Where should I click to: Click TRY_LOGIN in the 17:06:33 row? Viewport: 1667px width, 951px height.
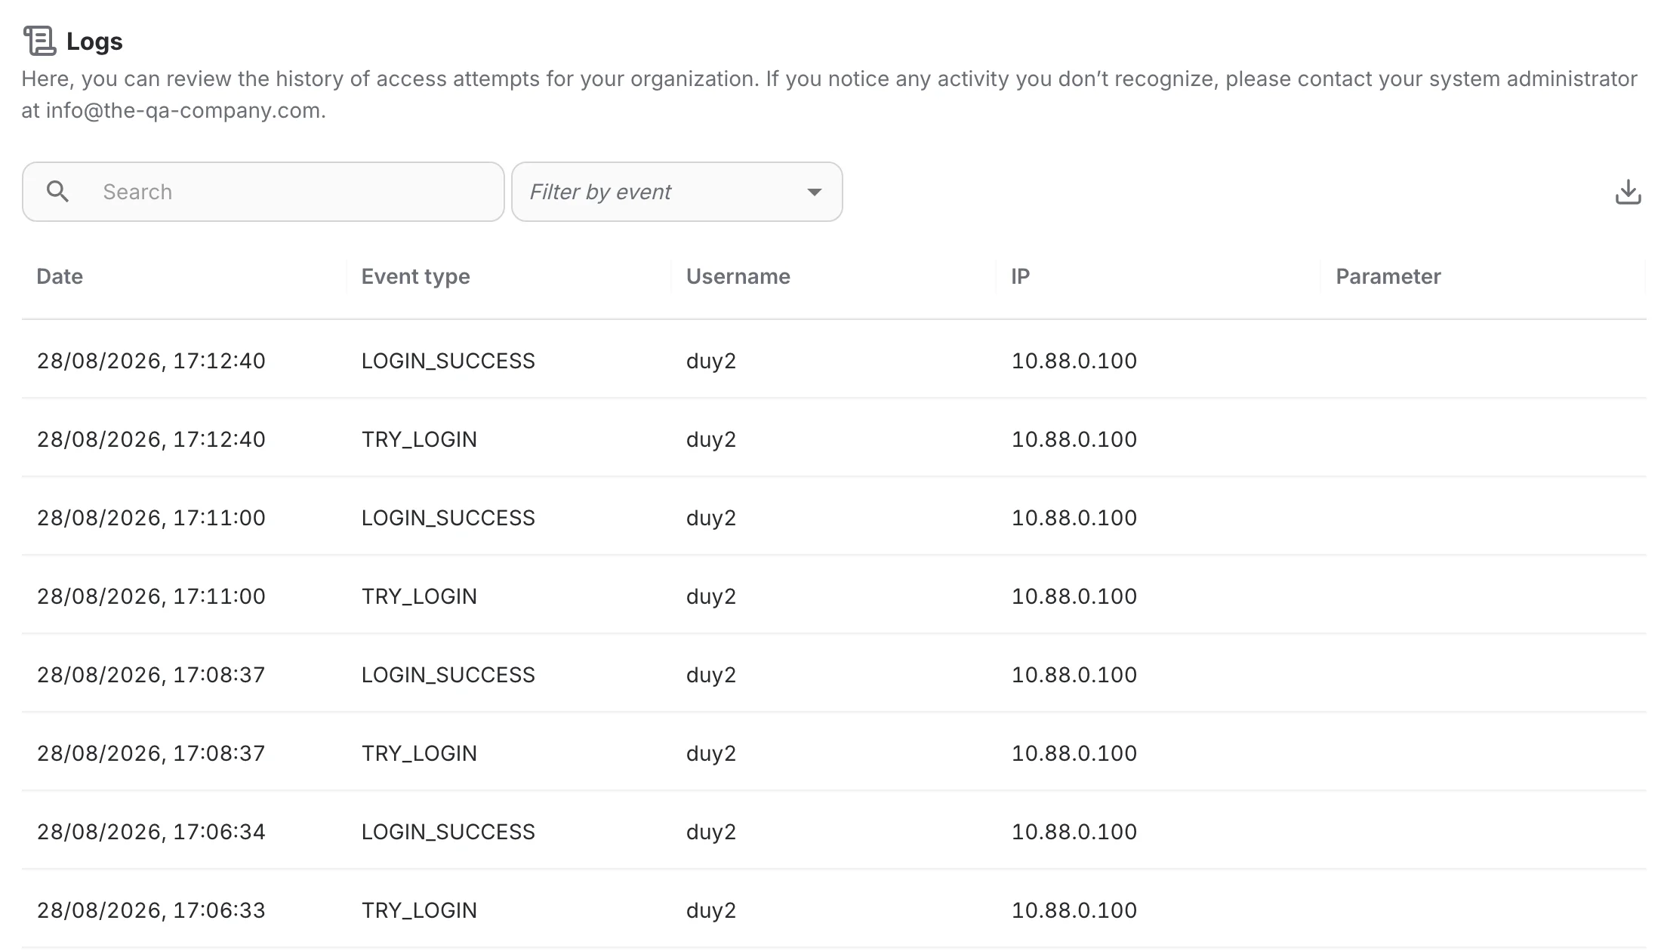click(x=419, y=910)
